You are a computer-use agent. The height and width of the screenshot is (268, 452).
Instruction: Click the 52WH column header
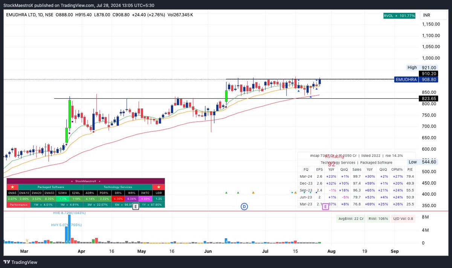click(x=63, y=193)
